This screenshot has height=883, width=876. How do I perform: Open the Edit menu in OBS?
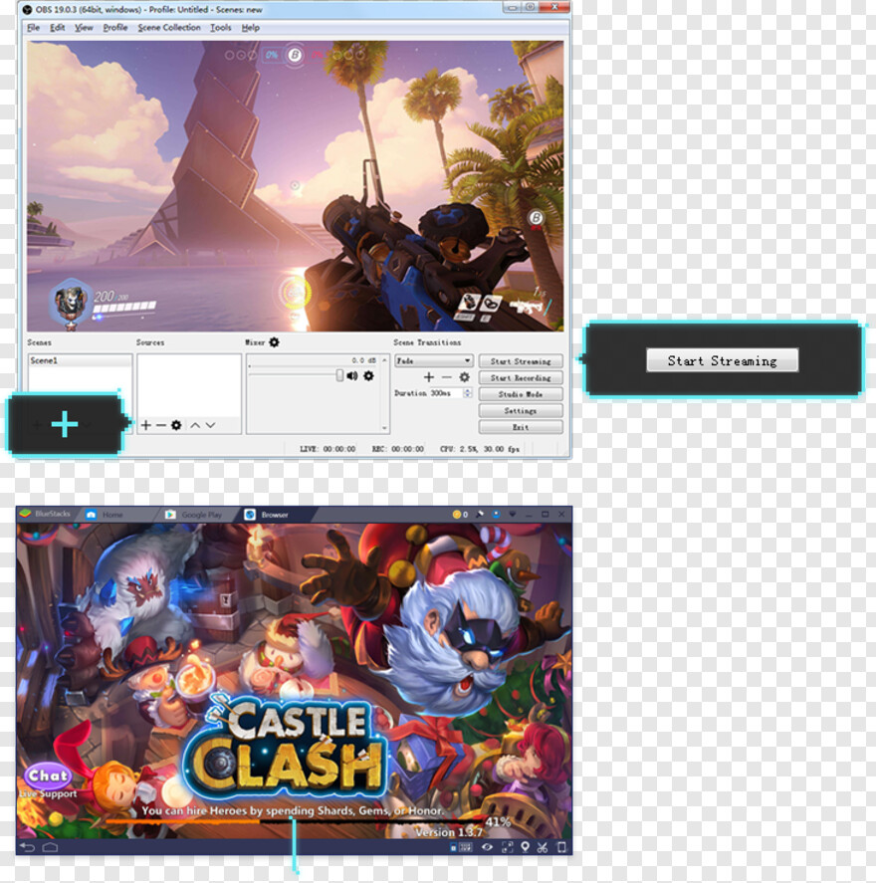57,28
